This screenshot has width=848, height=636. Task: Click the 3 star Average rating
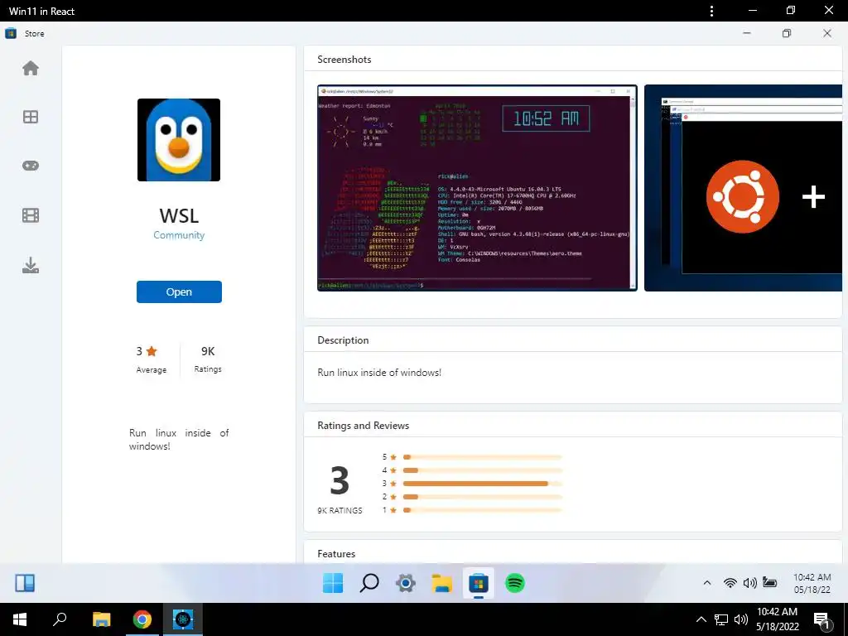tap(151, 359)
